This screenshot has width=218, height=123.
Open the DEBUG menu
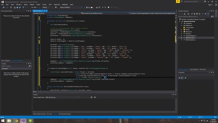(32, 4)
